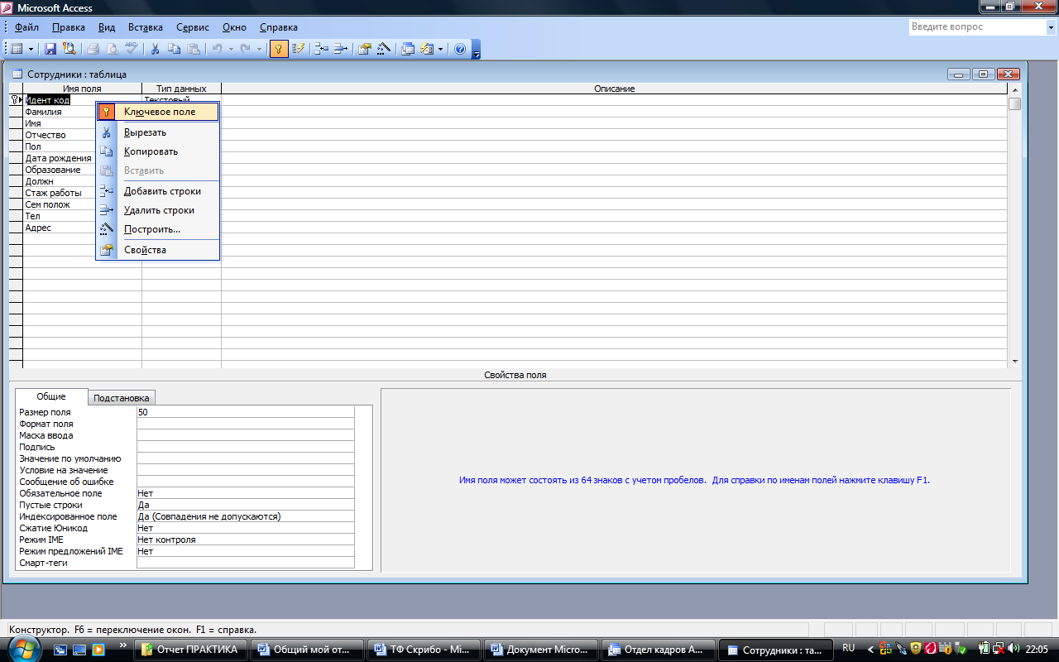Click the Undo toolbar arrow icon
1059x662 pixels.
tap(217, 49)
